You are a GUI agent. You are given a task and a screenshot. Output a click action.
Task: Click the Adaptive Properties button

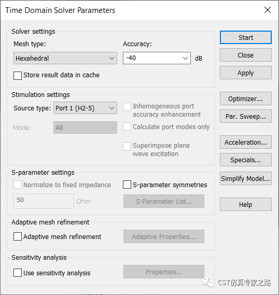[164, 236]
